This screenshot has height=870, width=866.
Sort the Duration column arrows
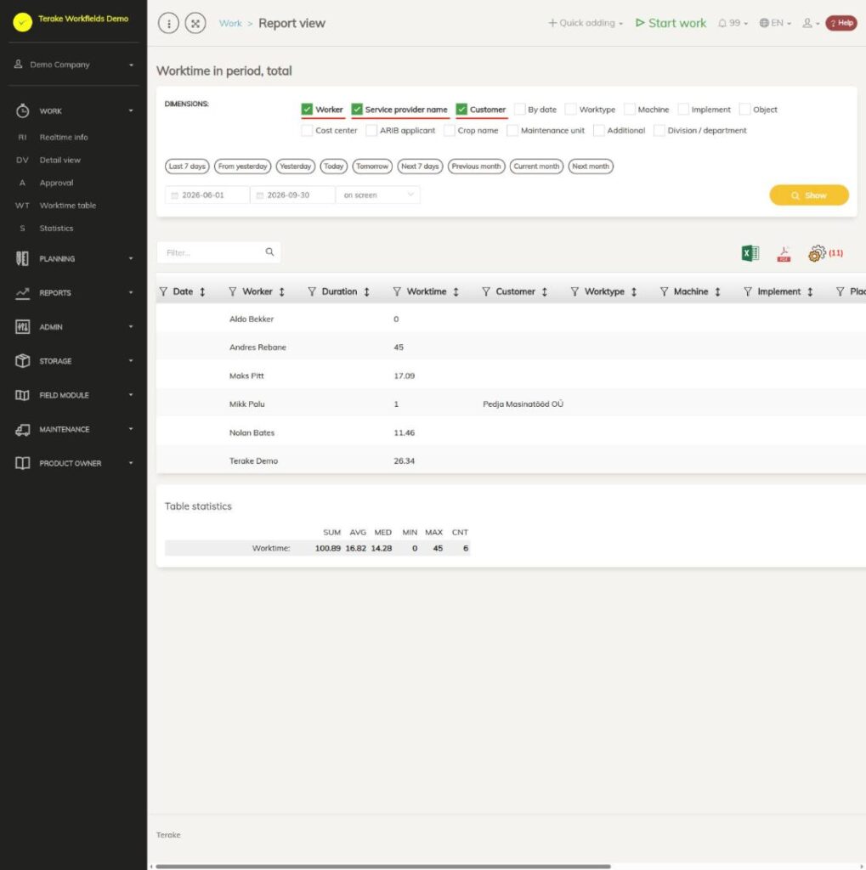pos(367,292)
